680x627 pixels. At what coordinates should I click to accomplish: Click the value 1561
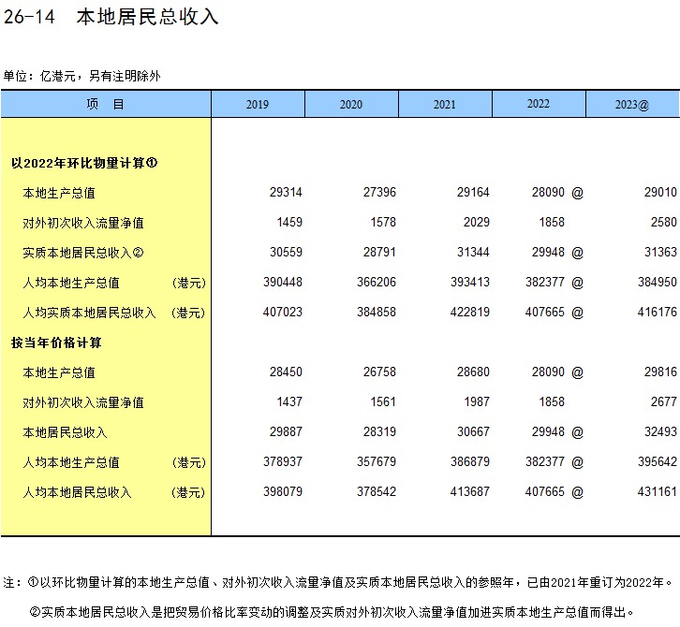pos(383,402)
